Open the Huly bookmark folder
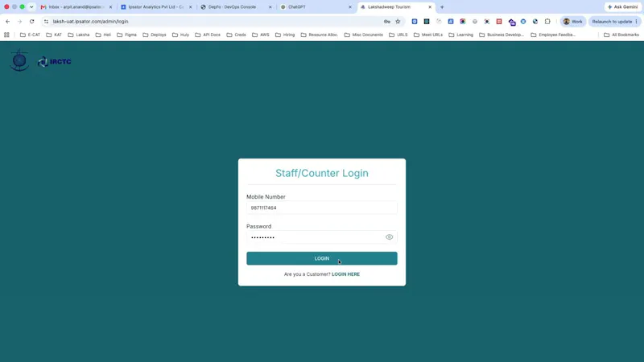The image size is (644, 362). (180, 35)
